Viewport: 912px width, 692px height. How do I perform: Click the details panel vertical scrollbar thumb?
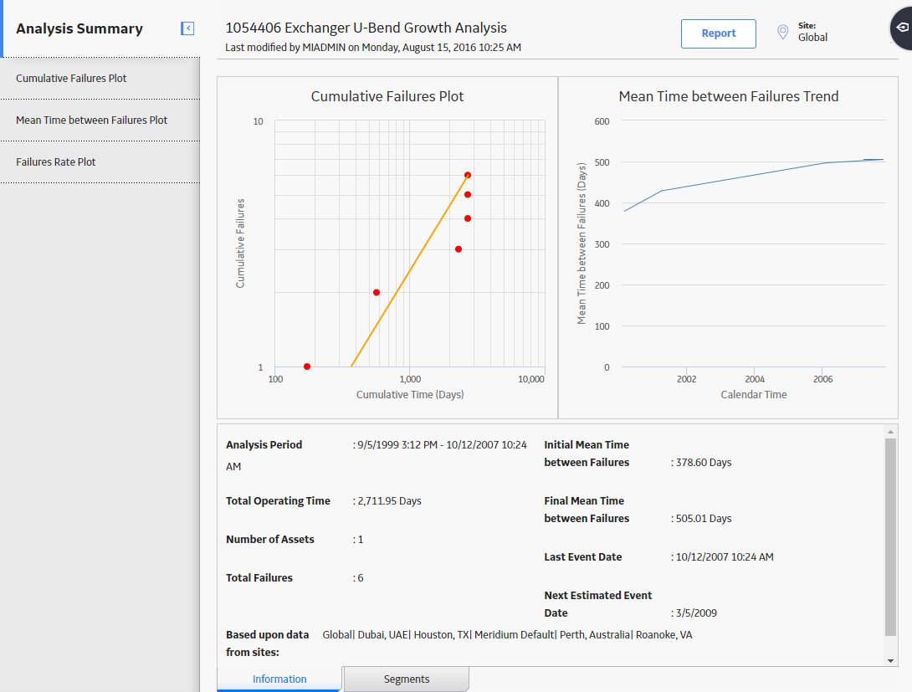point(890,537)
